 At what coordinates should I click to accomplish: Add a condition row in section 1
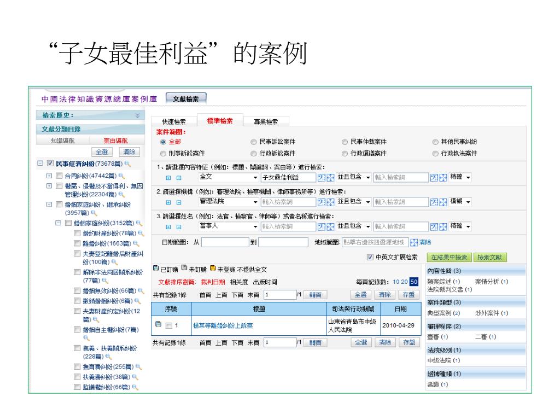click(x=168, y=178)
